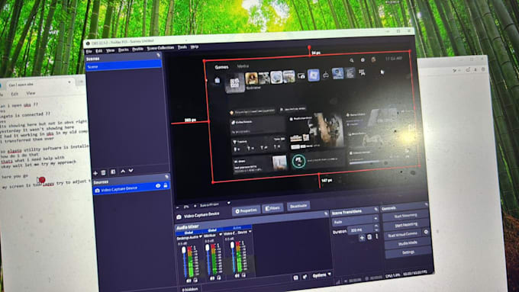This screenshot has height=292, width=519.
Task: Click the Deactivate button
Action: coord(298,206)
